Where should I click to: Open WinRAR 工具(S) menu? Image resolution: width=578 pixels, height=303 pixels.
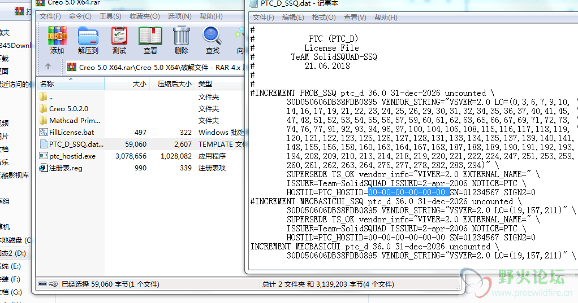pos(110,16)
